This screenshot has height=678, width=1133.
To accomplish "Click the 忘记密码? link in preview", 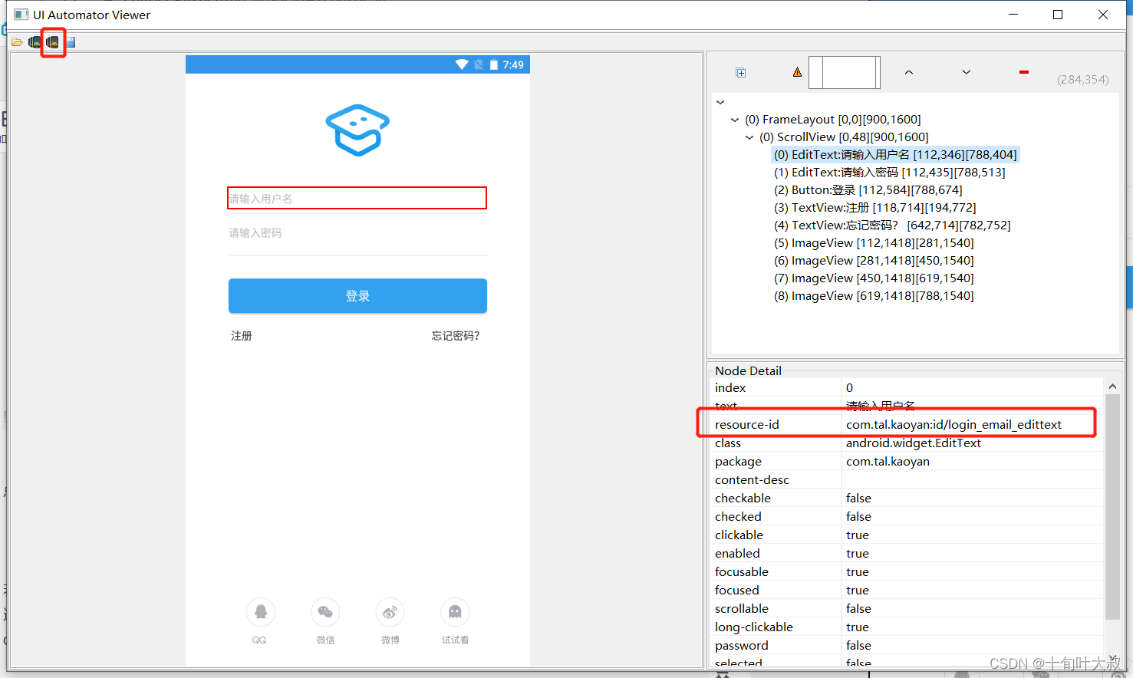I will [456, 336].
